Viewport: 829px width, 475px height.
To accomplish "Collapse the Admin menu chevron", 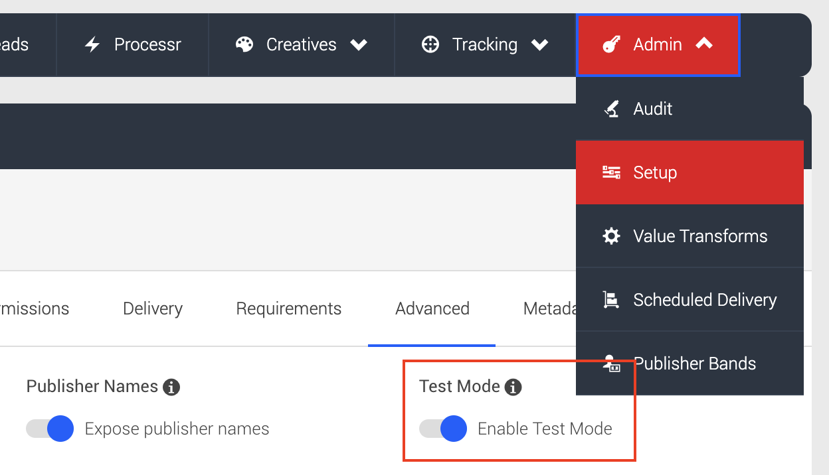I will pos(704,44).
